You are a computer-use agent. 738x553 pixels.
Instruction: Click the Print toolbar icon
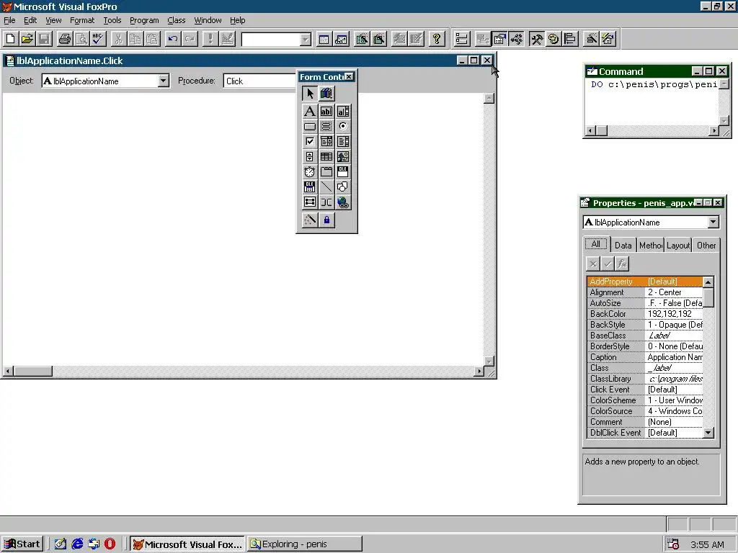pyautogui.click(x=64, y=39)
